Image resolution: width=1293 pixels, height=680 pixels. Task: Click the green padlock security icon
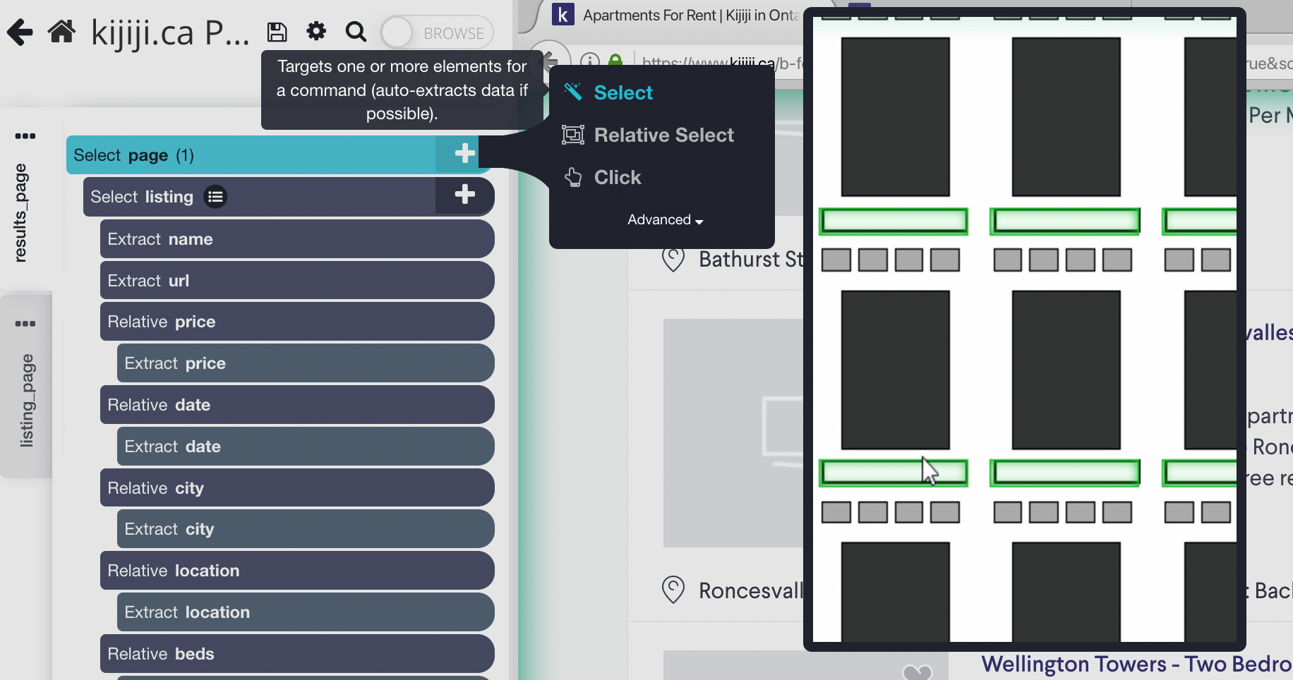pos(615,61)
